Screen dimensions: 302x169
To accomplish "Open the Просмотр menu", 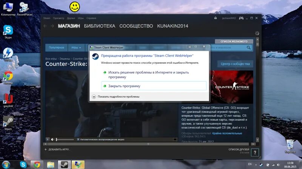I will [x=59, y=18].
